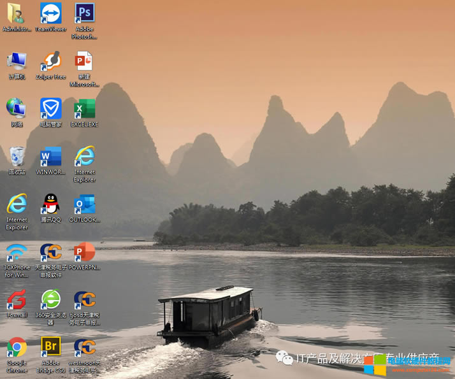This screenshot has height=379, width=455.
Task: Open the TeamViewer desktop shortcut
Action: [50, 13]
